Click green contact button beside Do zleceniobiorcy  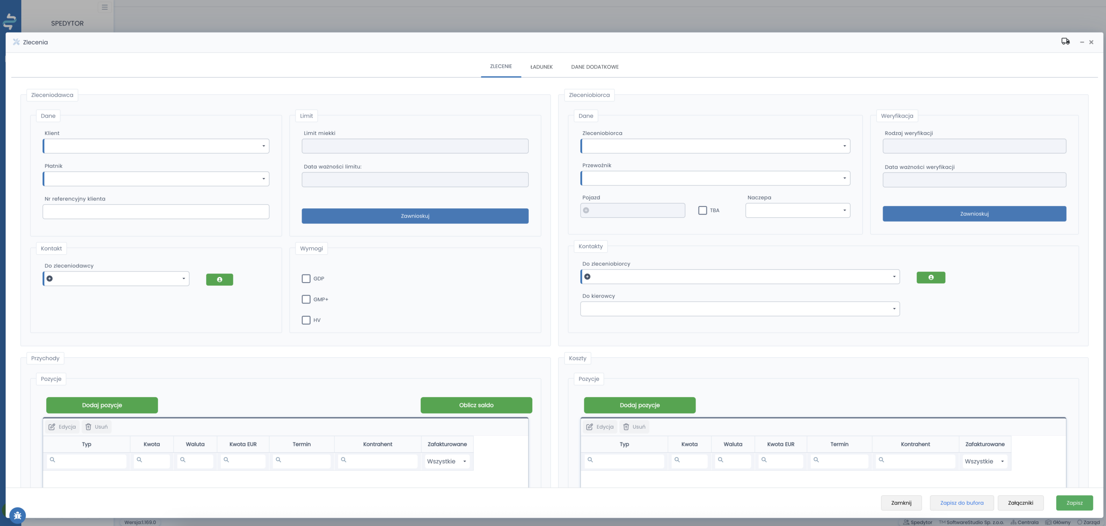point(931,277)
